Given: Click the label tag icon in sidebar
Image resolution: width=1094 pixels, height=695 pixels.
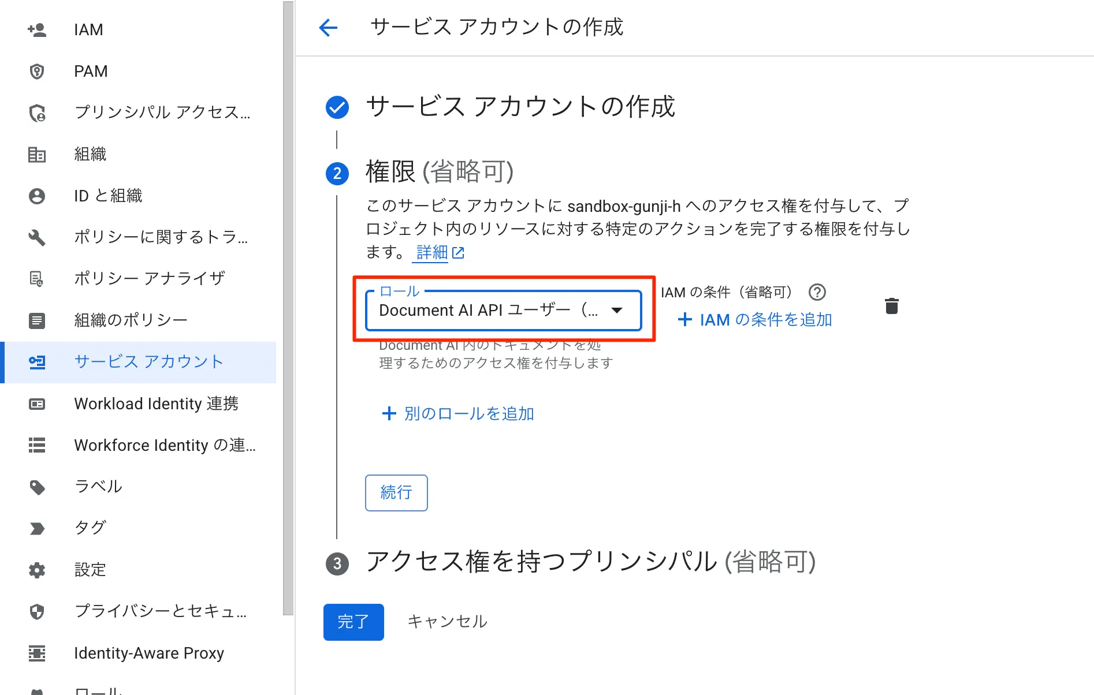Looking at the screenshot, I should tap(37, 487).
